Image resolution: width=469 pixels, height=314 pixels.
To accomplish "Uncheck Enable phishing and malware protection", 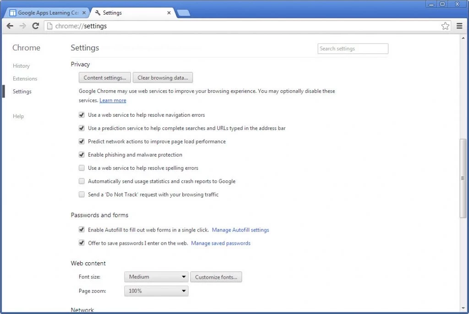I will pyautogui.click(x=82, y=155).
